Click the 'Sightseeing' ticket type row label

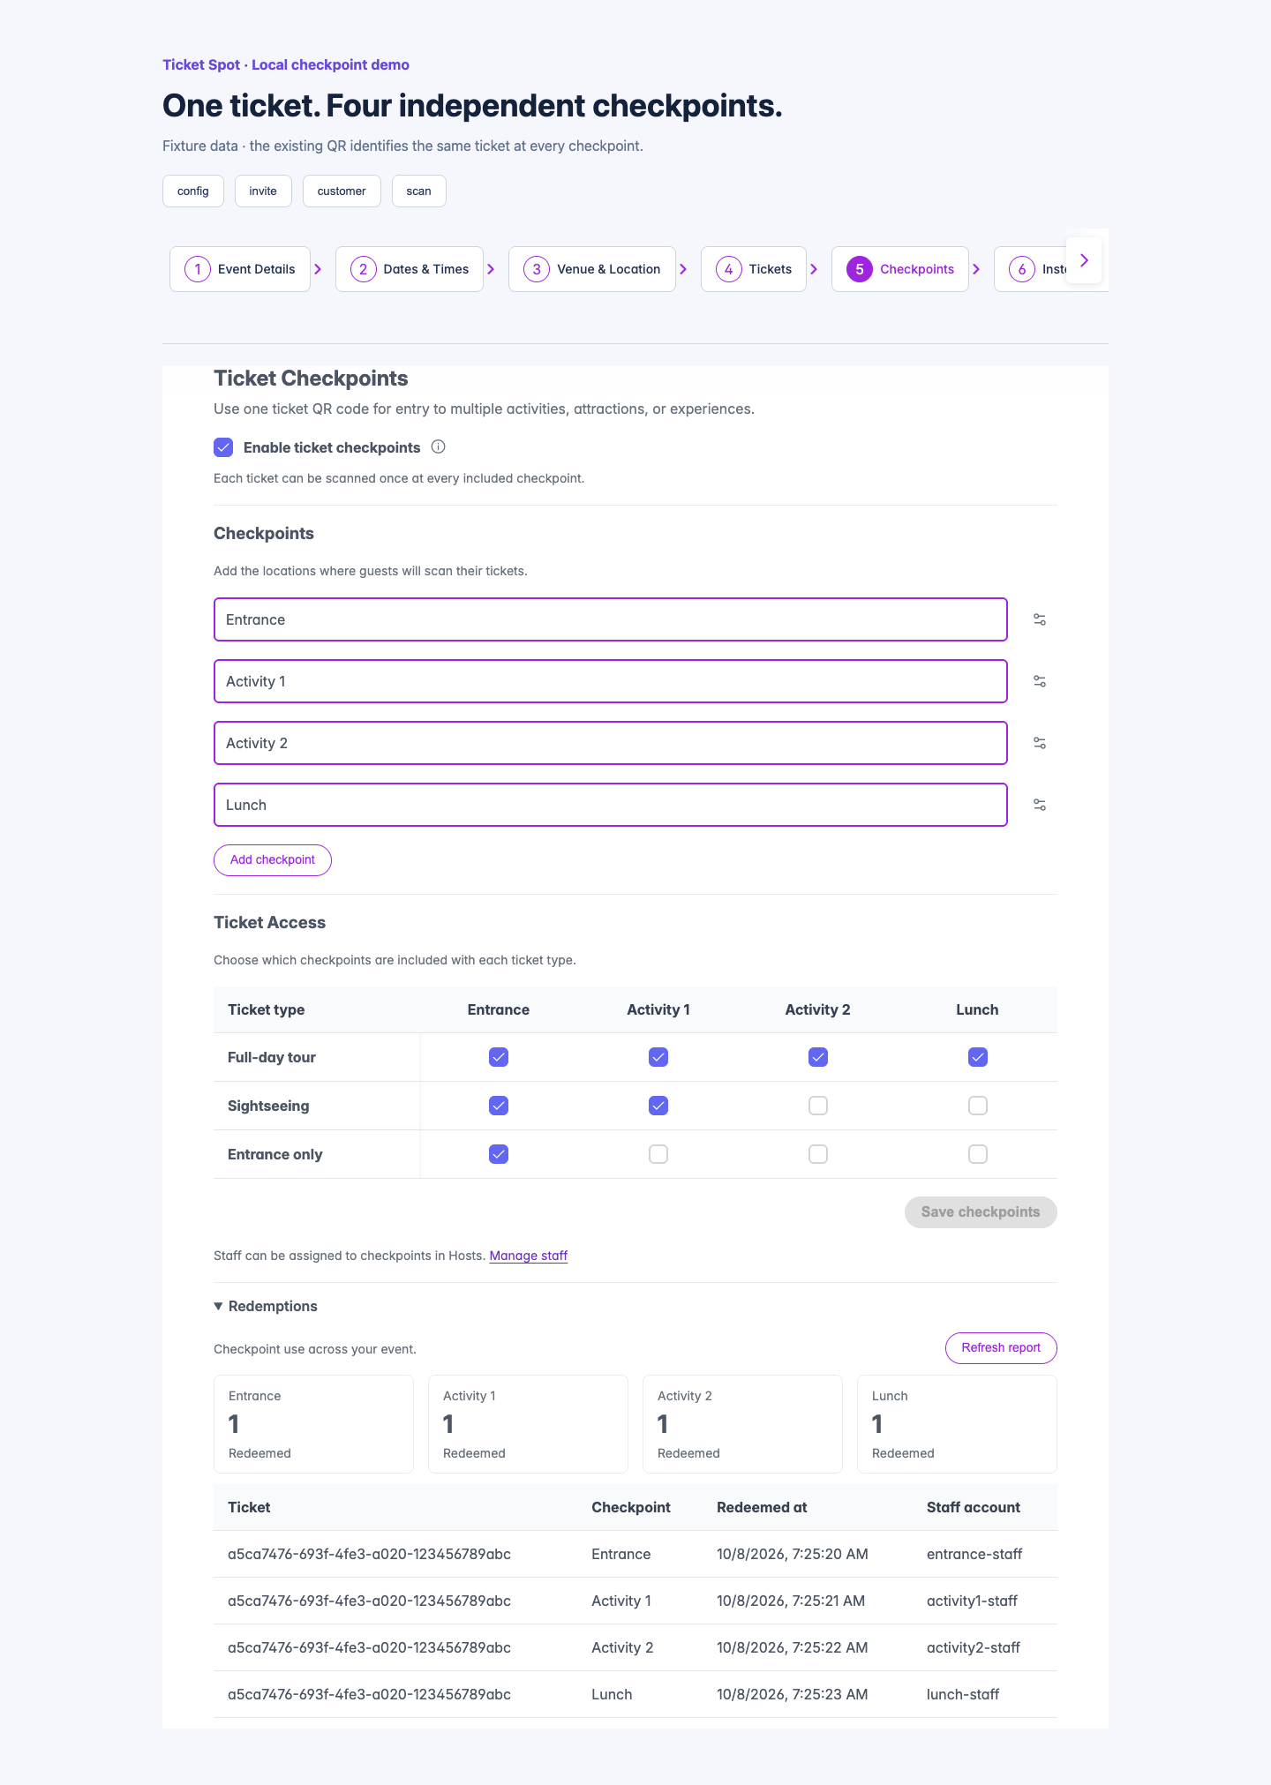pos(268,1106)
